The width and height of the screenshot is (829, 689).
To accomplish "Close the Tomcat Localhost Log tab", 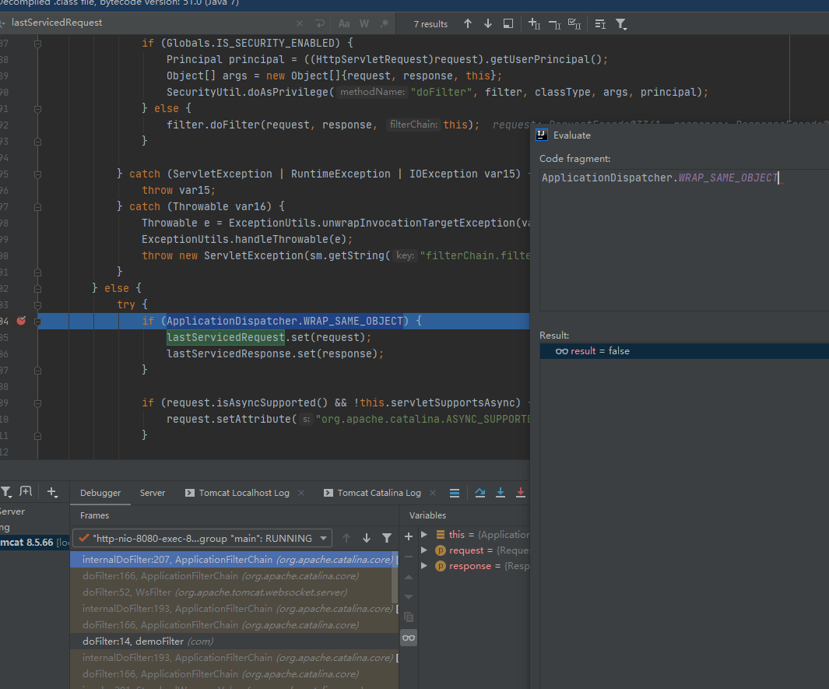I will tap(301, 493).
